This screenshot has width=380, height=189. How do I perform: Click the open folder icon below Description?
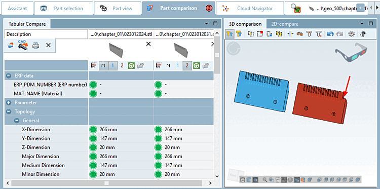(x=11, y=45)
